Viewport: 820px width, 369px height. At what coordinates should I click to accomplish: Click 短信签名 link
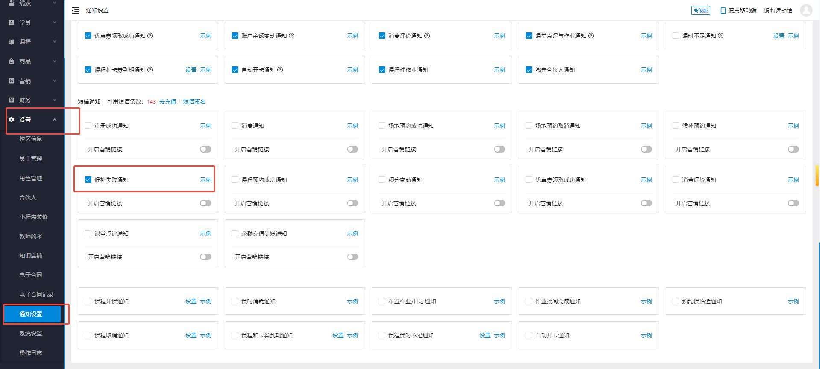(x=194, y=101)
